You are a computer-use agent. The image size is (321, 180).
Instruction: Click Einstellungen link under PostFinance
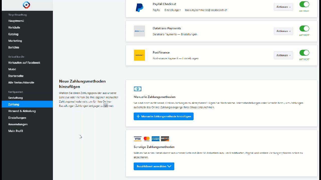pyautogui.click(x=190, y=58)
